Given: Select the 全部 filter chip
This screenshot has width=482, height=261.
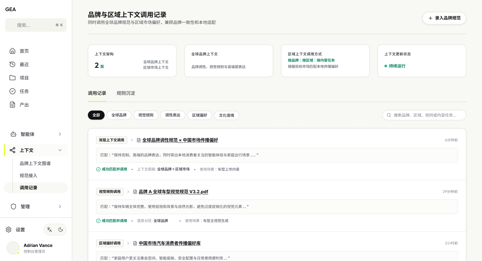Looking at the screenshot, I should [x=96, y=115].
